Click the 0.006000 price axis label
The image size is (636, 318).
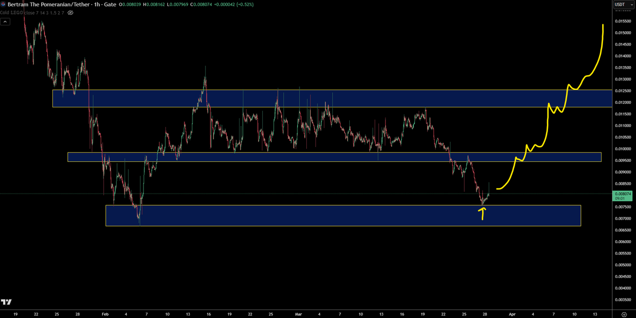623,242
